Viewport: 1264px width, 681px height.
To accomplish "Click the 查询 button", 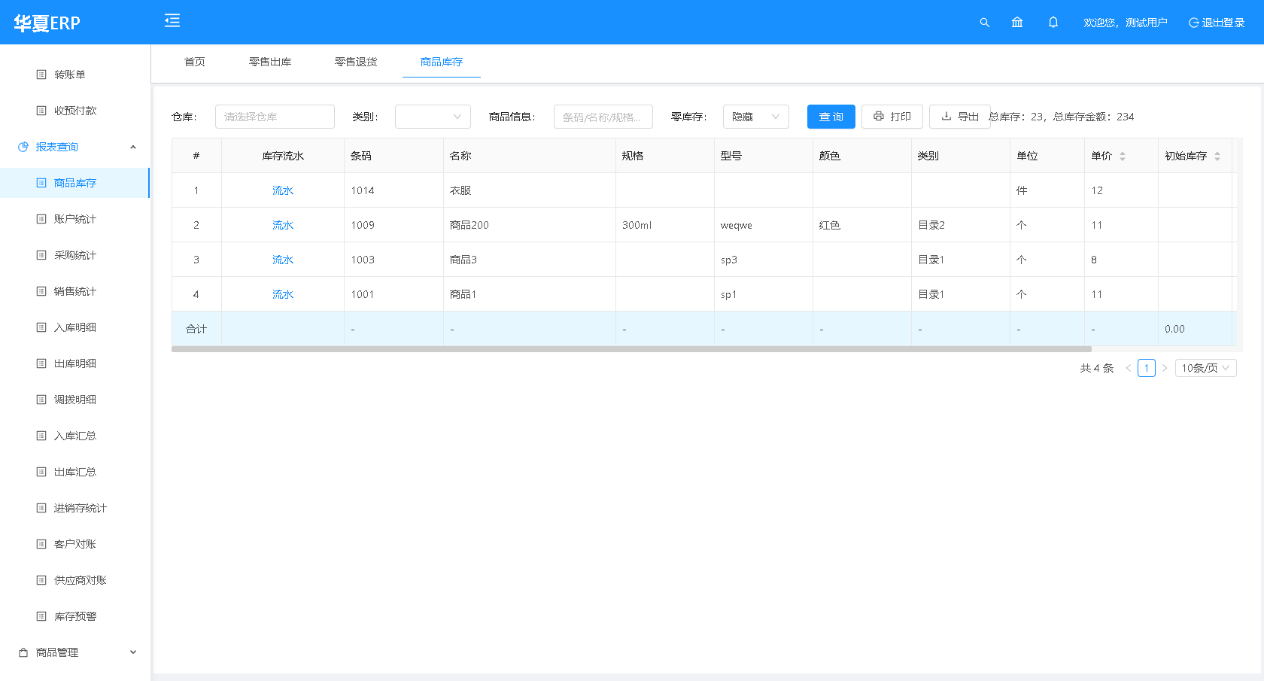I will [x=831, y=117].
